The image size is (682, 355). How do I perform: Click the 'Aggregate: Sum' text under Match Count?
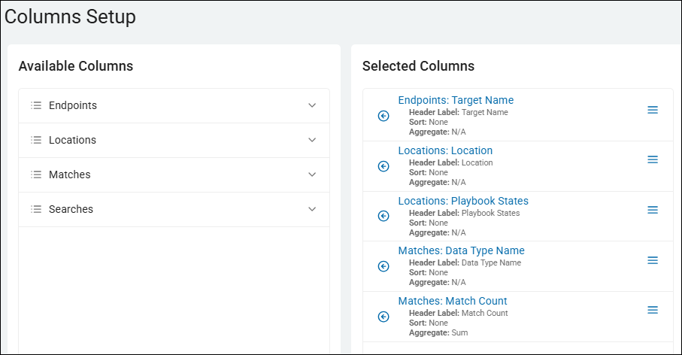point(438,332)
